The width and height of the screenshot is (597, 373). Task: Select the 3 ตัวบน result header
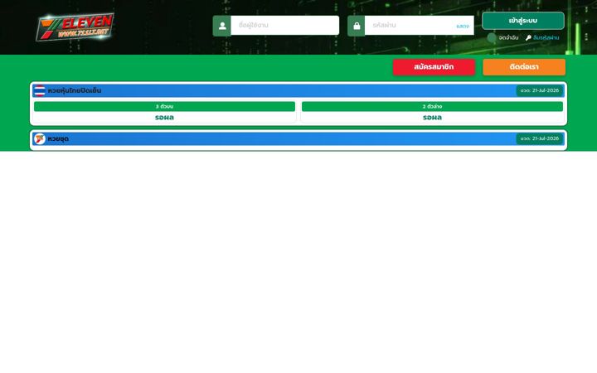click(164, 107)
